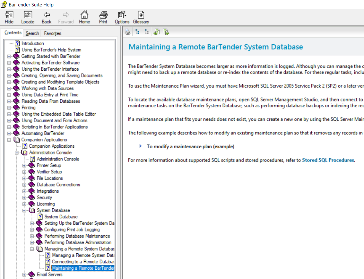Collapse Managing a Remote System Database node
Screen dimensions: 364x279
[32, 249]
